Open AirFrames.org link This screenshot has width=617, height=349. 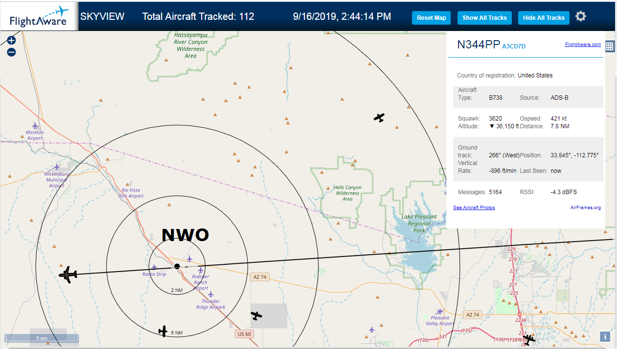pyautogui.click(x=585, y=208)
